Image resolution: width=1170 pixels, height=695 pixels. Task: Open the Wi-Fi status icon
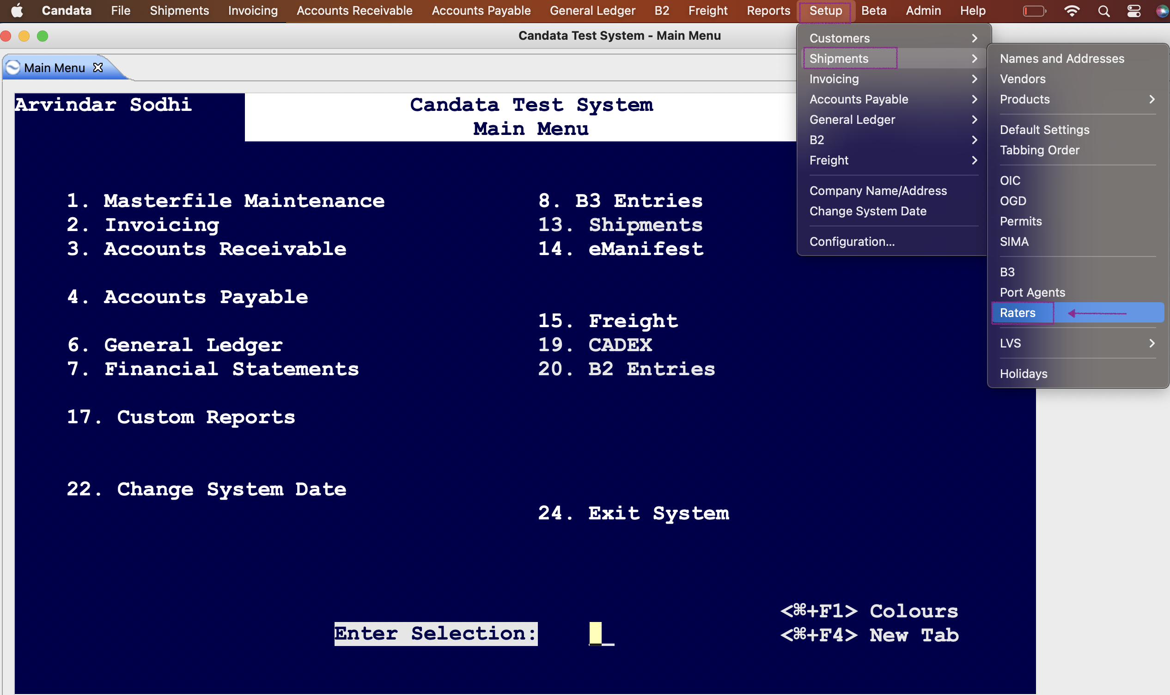[x=1072, y=11]
